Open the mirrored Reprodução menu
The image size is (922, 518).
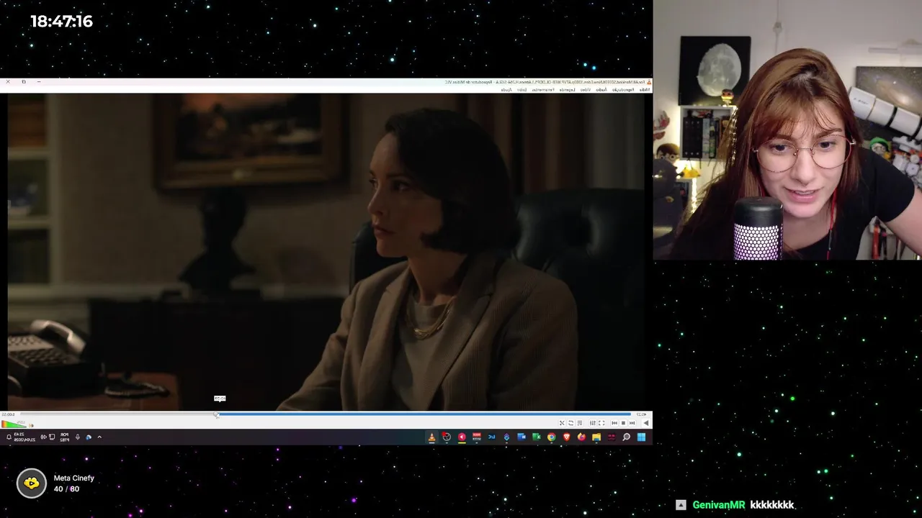(623, 89)
